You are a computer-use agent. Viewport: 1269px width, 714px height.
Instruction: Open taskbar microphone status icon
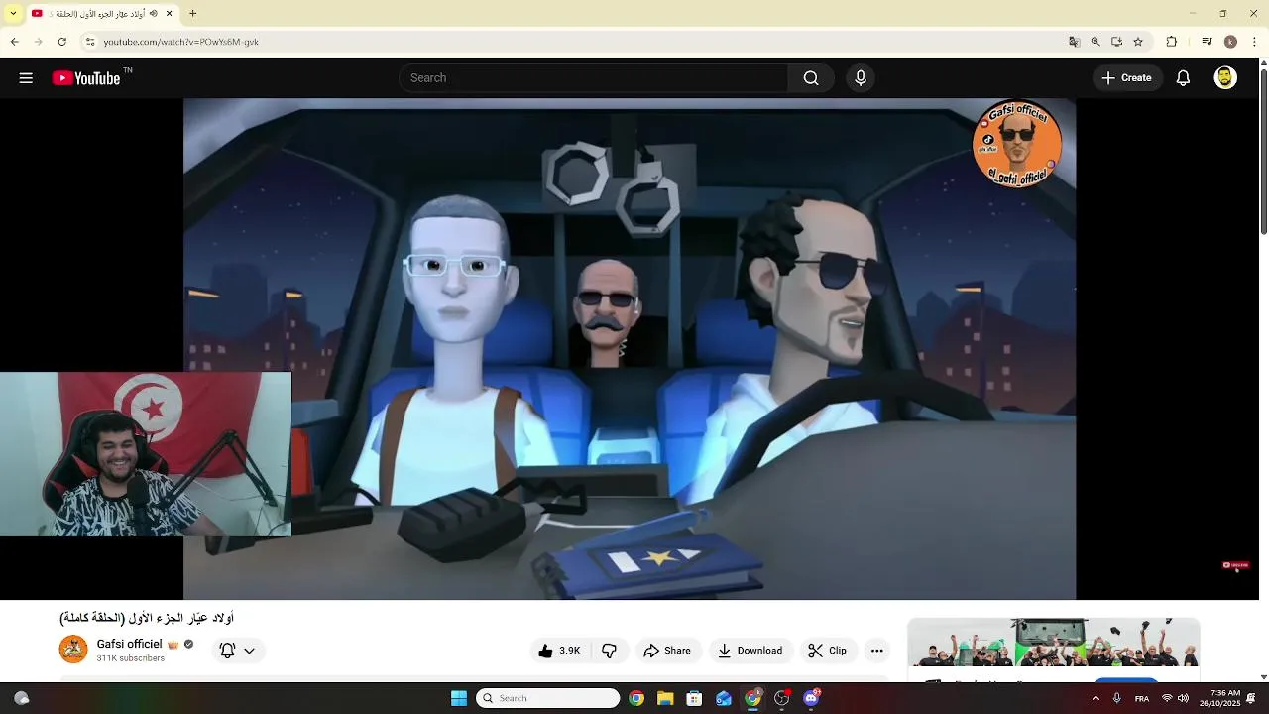pyautogui.click(x=1117, y=698)
